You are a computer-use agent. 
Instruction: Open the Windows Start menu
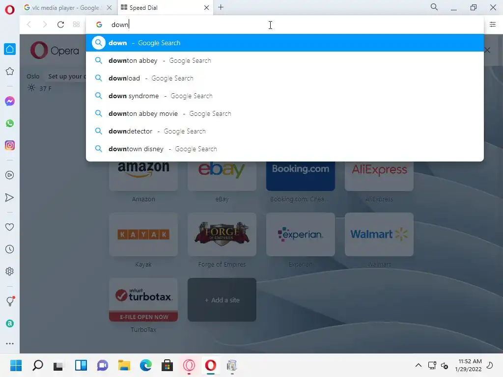(16, 365)
